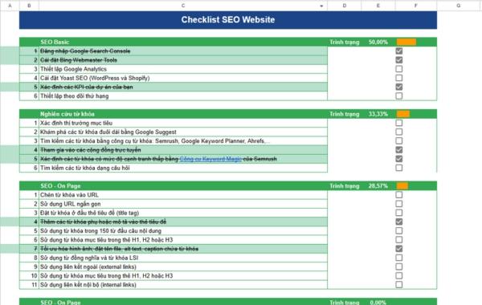
Task: Check the Xác định thị trường mục tiêu checkbox
Action: 399,123
